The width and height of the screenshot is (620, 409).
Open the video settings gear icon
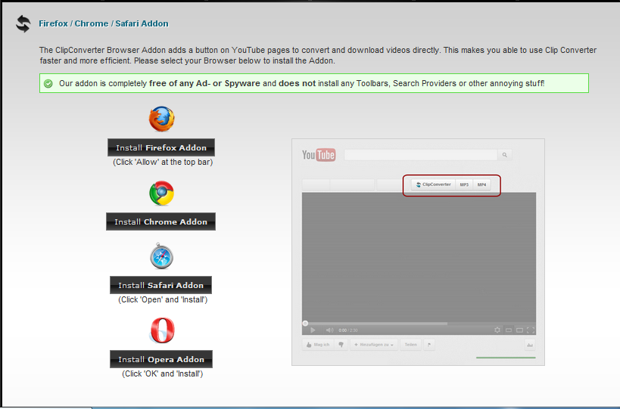(497, 330)
